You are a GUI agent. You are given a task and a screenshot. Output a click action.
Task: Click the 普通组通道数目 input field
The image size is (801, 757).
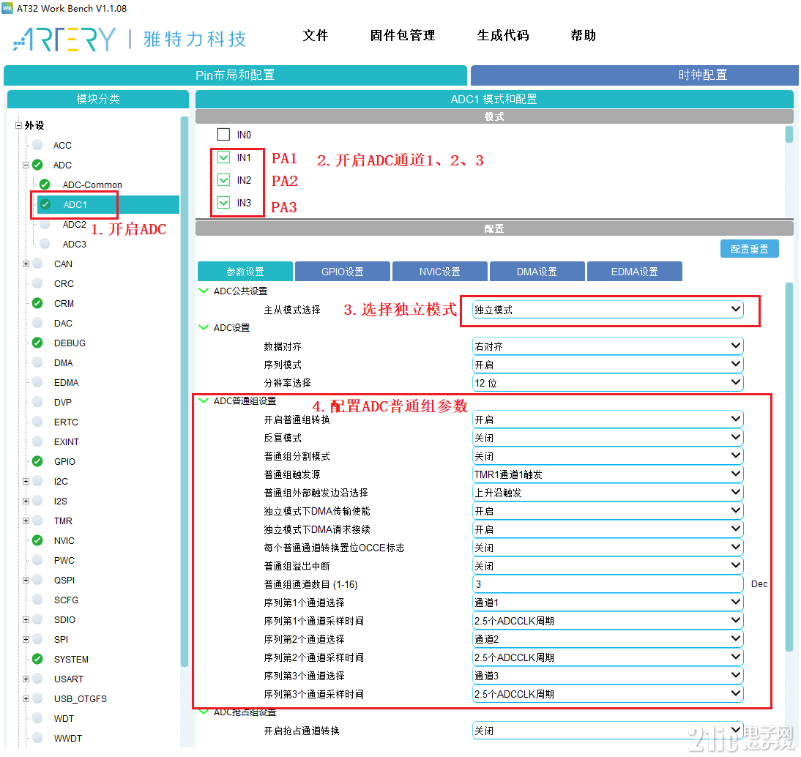click(x=608, y=583)
